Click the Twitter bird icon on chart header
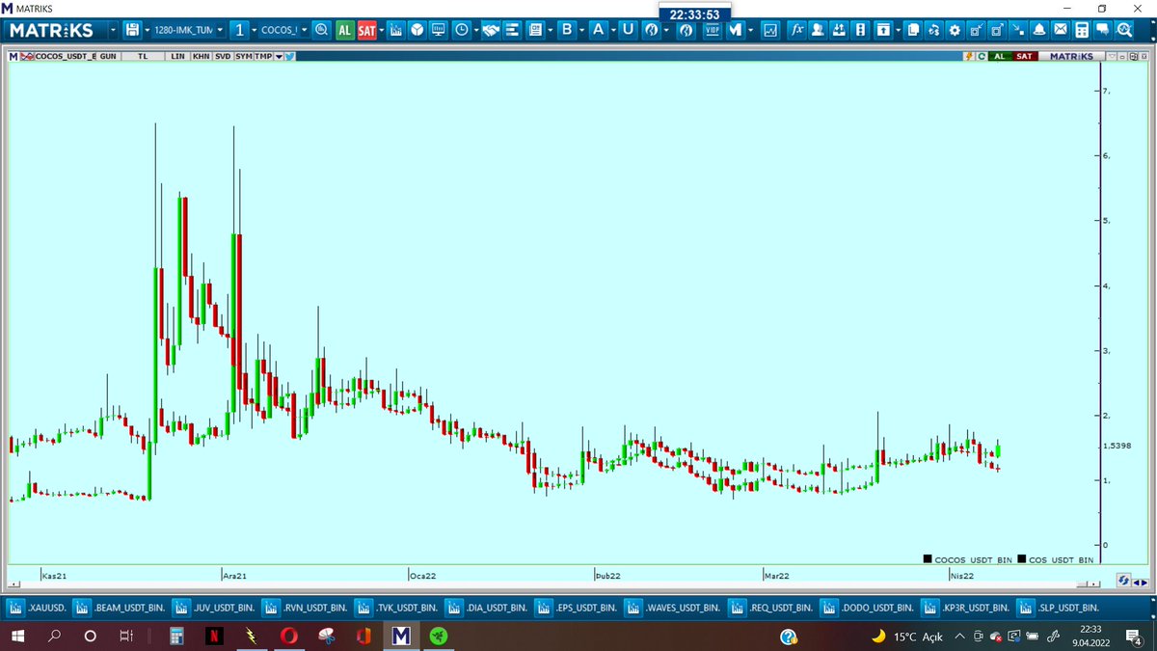This screenshot has width=1157, height=651. point(289,56)
